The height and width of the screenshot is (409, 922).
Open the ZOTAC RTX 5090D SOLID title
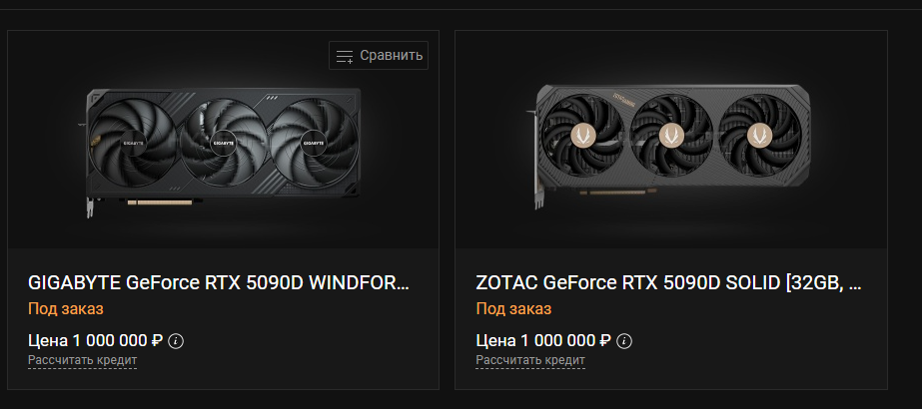[668, 282]
